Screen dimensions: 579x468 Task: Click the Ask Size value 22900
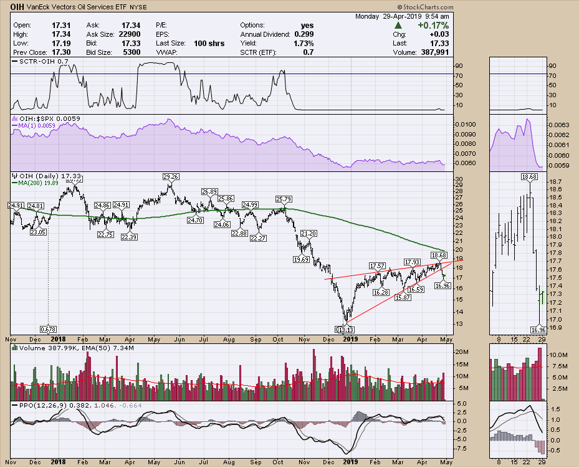130,34
